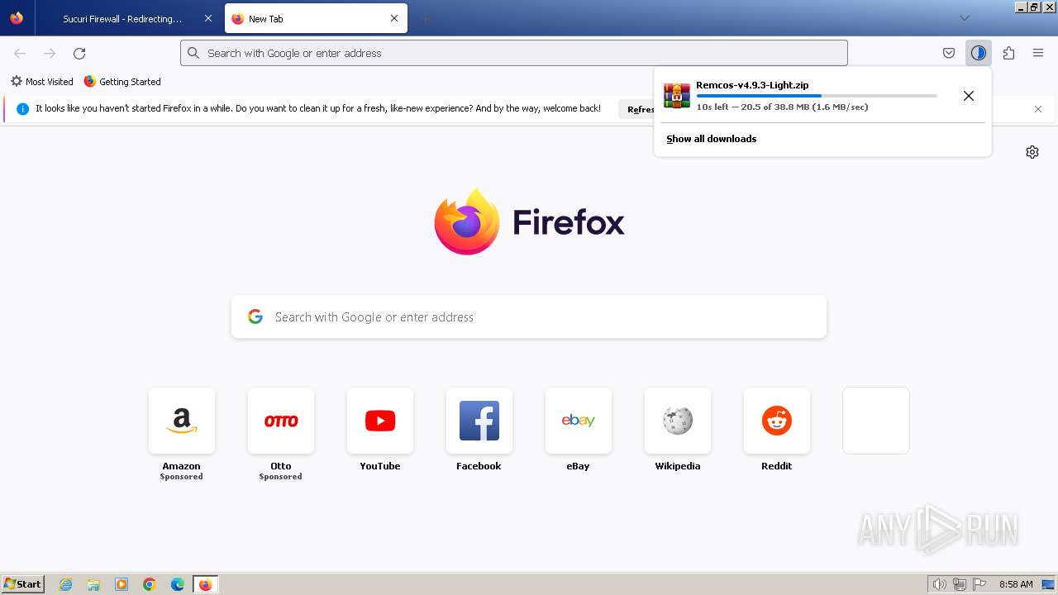The height and width of the screenshot is (595, 1058).
Task: Launch Microsoft Edge from taskbar
Action: click(178, 584)
